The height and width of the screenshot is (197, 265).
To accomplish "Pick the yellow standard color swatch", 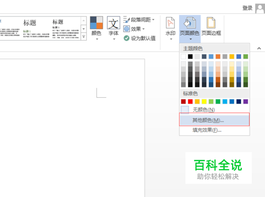I will 204,101.
